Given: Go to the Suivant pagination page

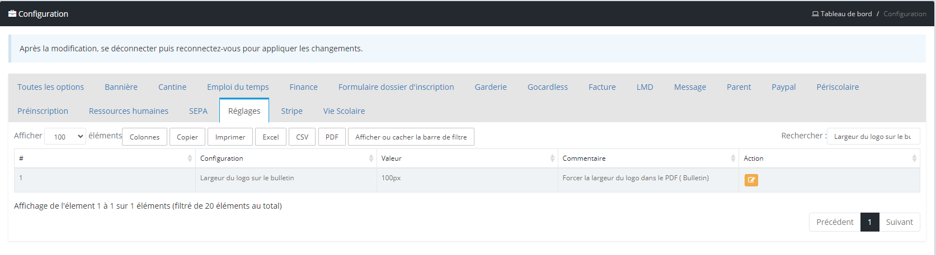Looking at the screenshot, I should pos(899,222).
